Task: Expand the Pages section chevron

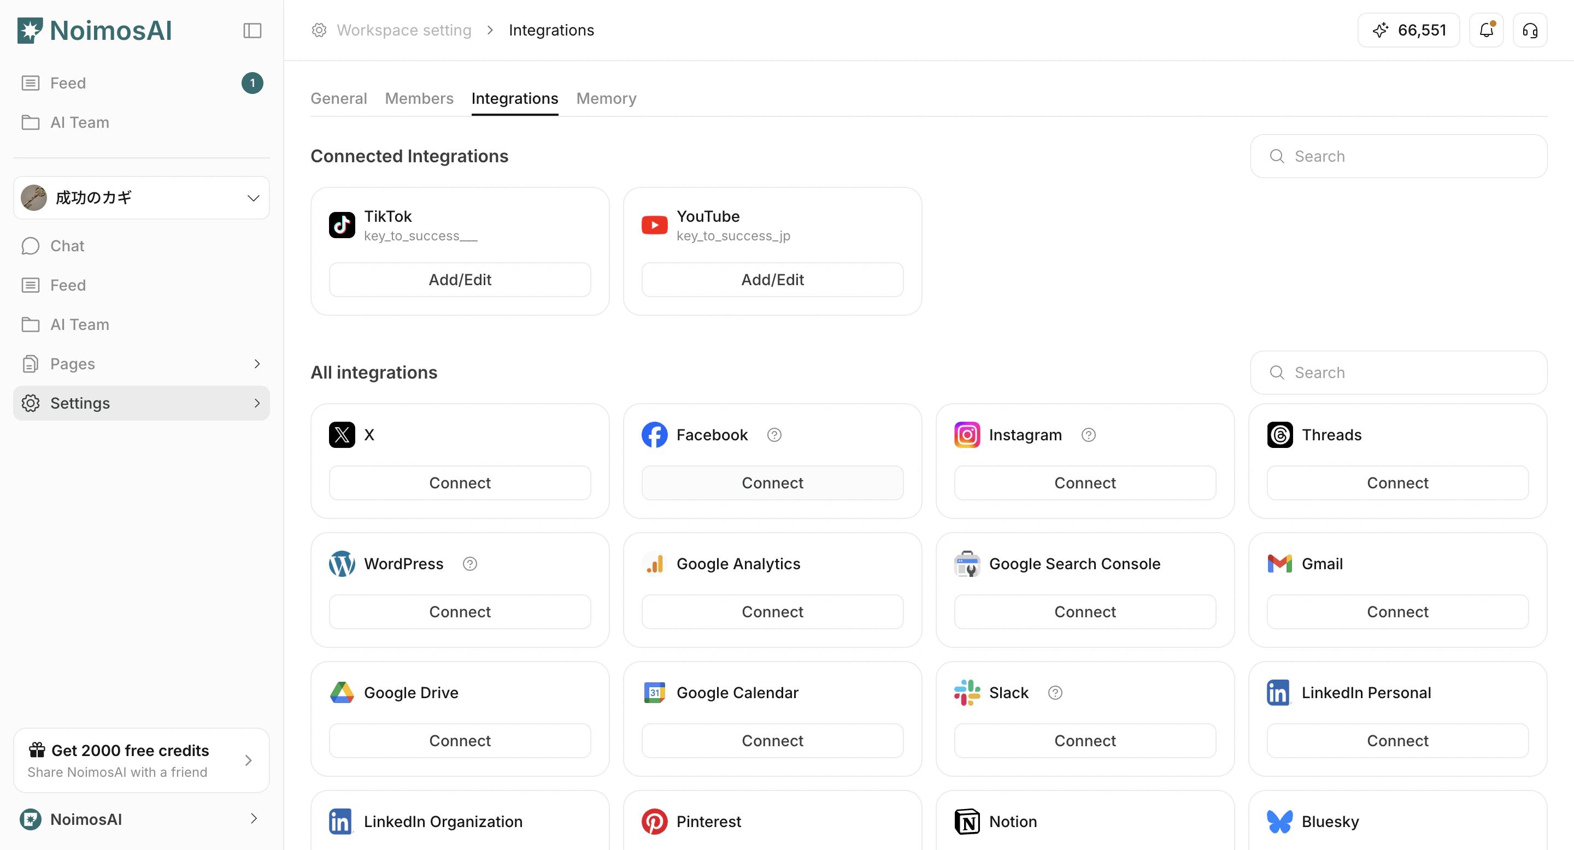Action: coord(257,363)
